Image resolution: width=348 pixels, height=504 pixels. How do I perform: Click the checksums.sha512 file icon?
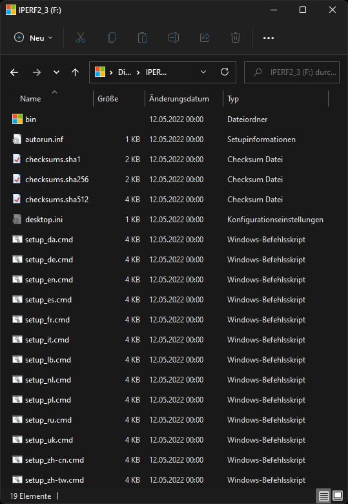(x=17, y=199)
